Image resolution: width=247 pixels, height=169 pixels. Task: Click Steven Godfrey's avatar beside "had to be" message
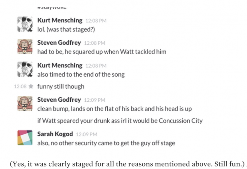[25, 46]
